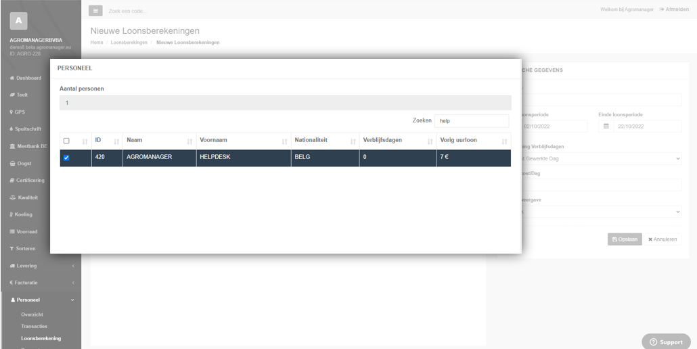697x349 pixels.
Task: Click the Kost/Dag input field
Action: click(602, 185)
